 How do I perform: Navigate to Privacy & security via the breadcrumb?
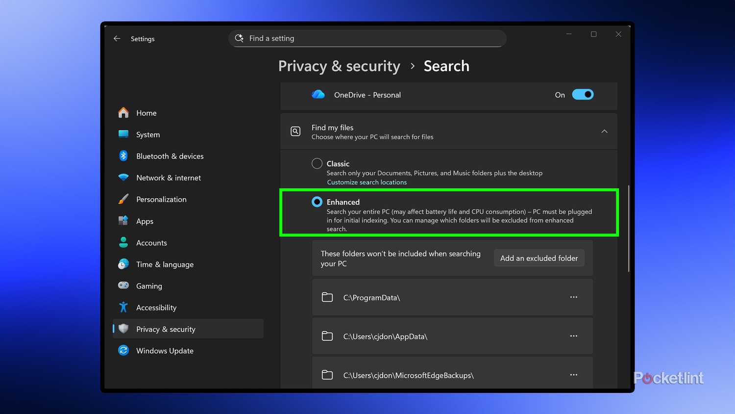tap(339, 66)
